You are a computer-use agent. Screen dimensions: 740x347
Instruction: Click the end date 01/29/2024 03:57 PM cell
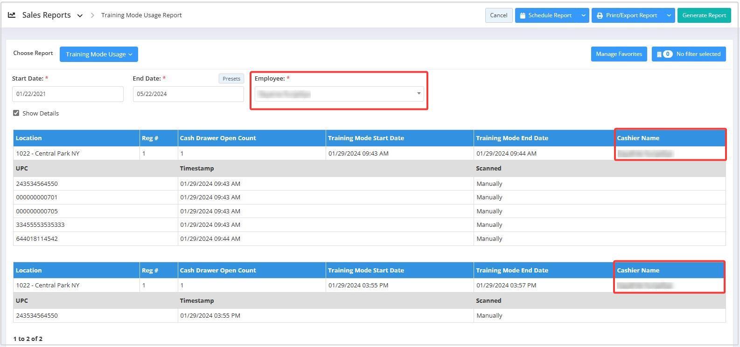544,285
